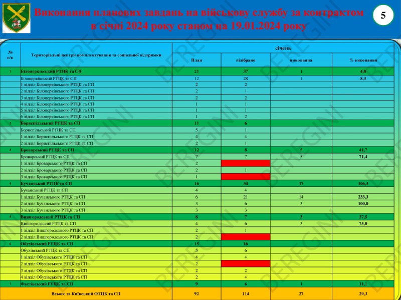The image size is (401, 300).
Task: Click row '2 відділ Бориспільського РТЦК та СП'
Action: click(197, 143)
